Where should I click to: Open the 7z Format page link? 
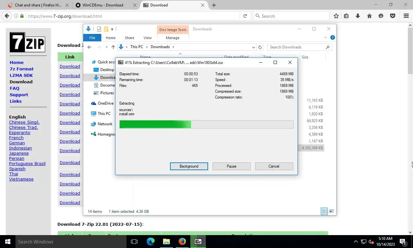(x=22, y=69)
